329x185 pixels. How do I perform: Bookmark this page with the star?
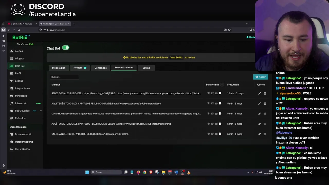pyautogui.click(x=229, y=30)
